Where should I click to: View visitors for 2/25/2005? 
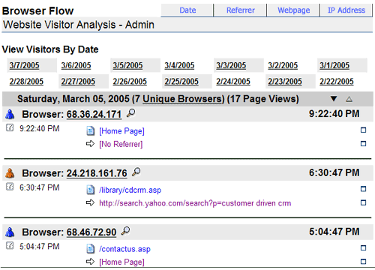pyautogui.click(x=181, y=82)
